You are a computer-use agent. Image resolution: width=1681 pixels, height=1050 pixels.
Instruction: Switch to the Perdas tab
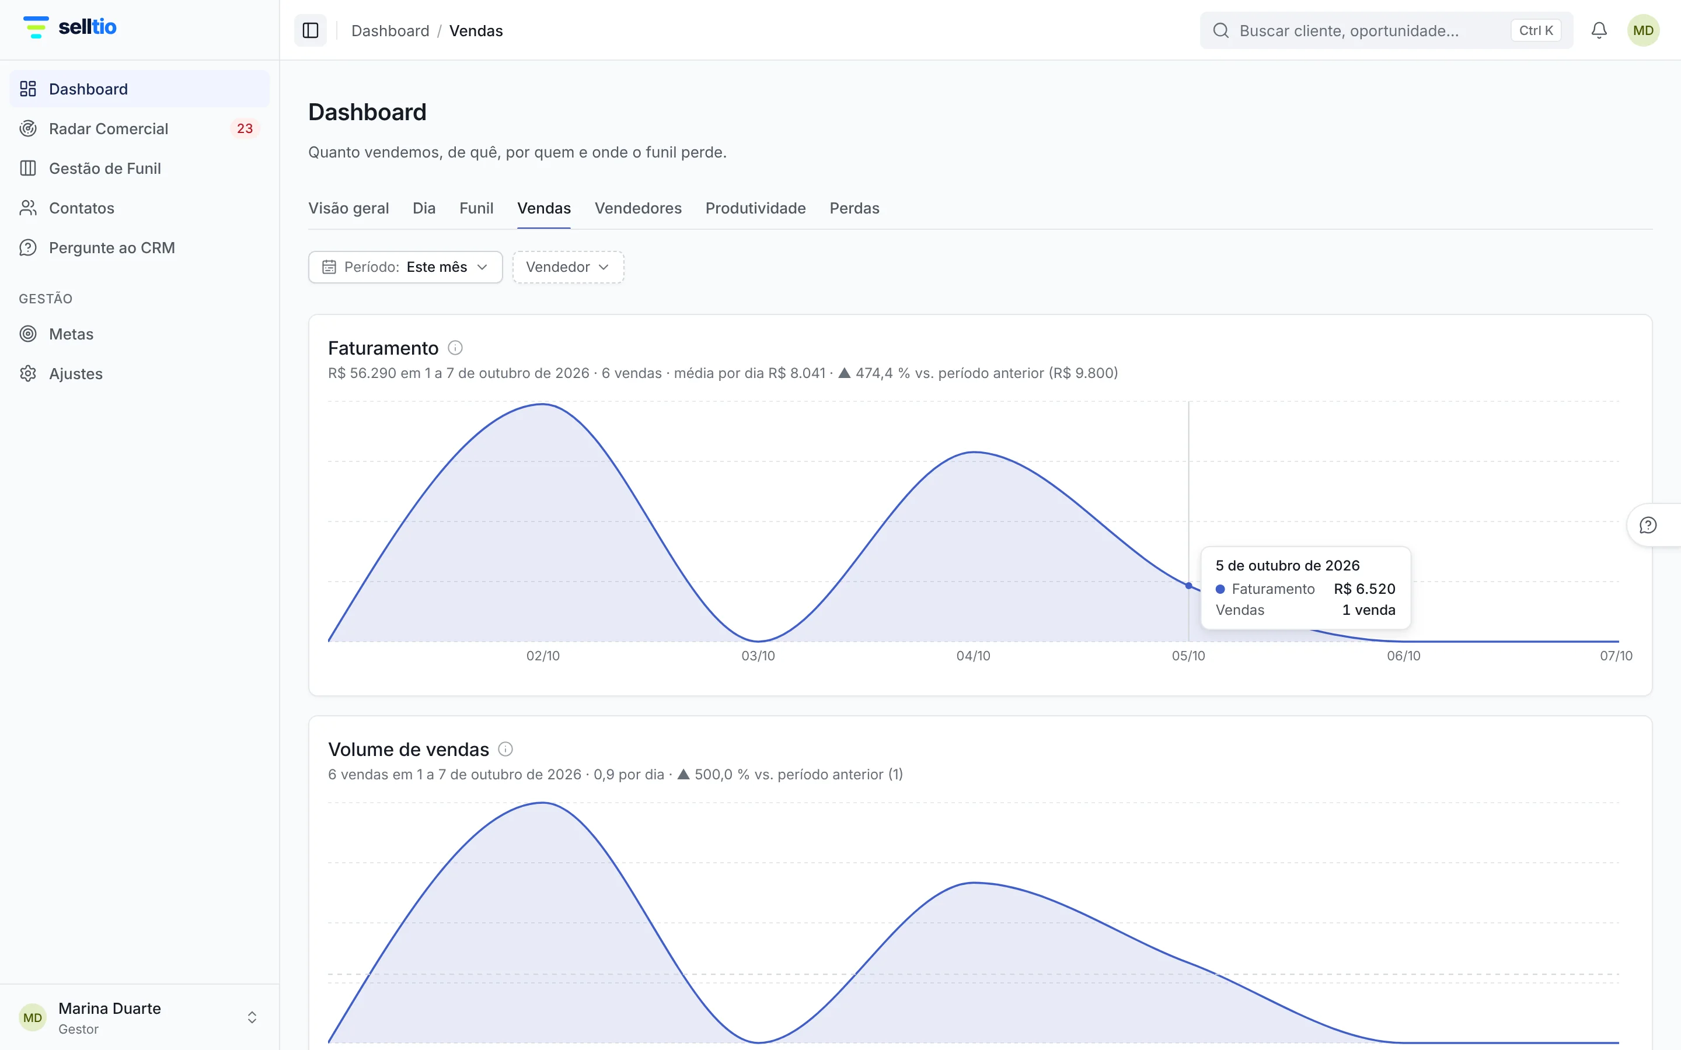pyautogui.click(x=855, y=208)
